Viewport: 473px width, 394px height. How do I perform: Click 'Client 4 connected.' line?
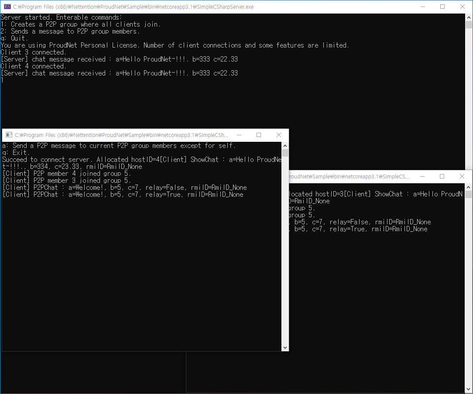34,66
